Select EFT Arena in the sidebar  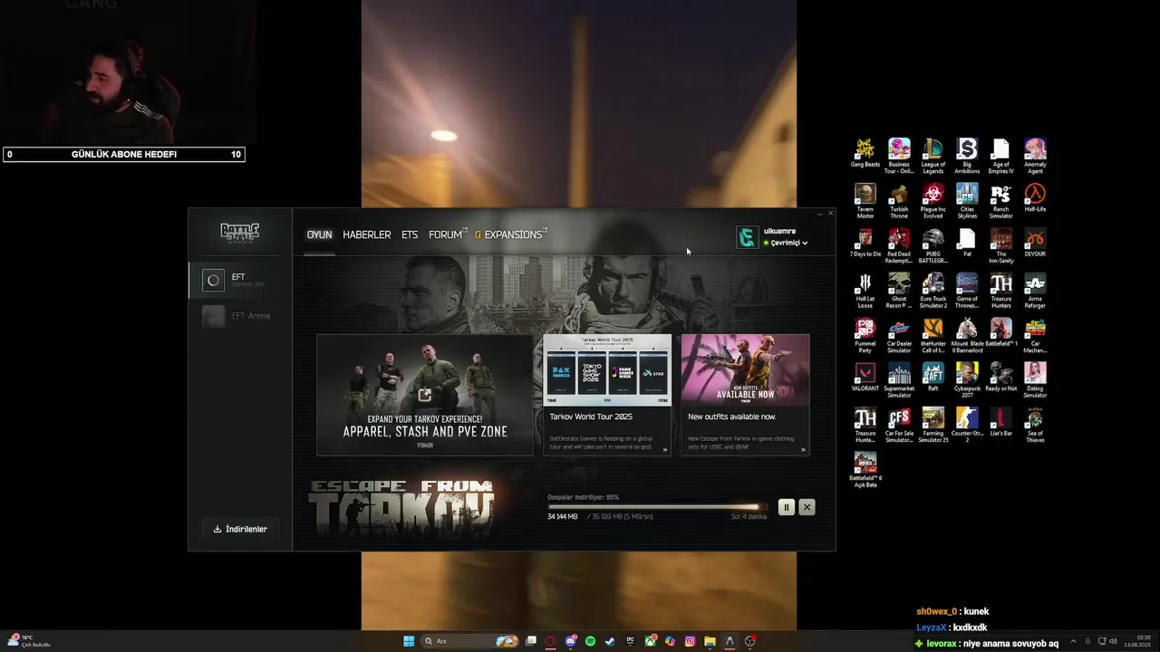[x=240, y=316]
